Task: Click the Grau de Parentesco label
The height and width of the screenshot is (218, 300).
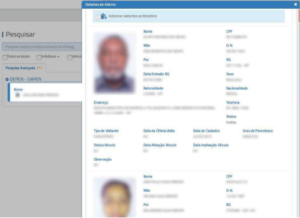Action: coord(258,130)
